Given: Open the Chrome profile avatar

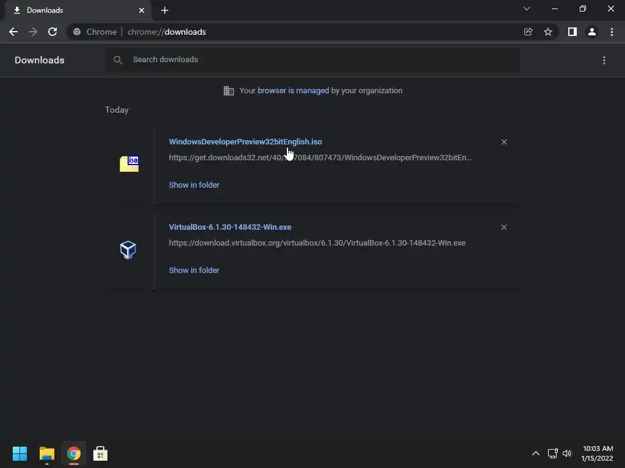Looking at the screenshot, I should point(592,32).
